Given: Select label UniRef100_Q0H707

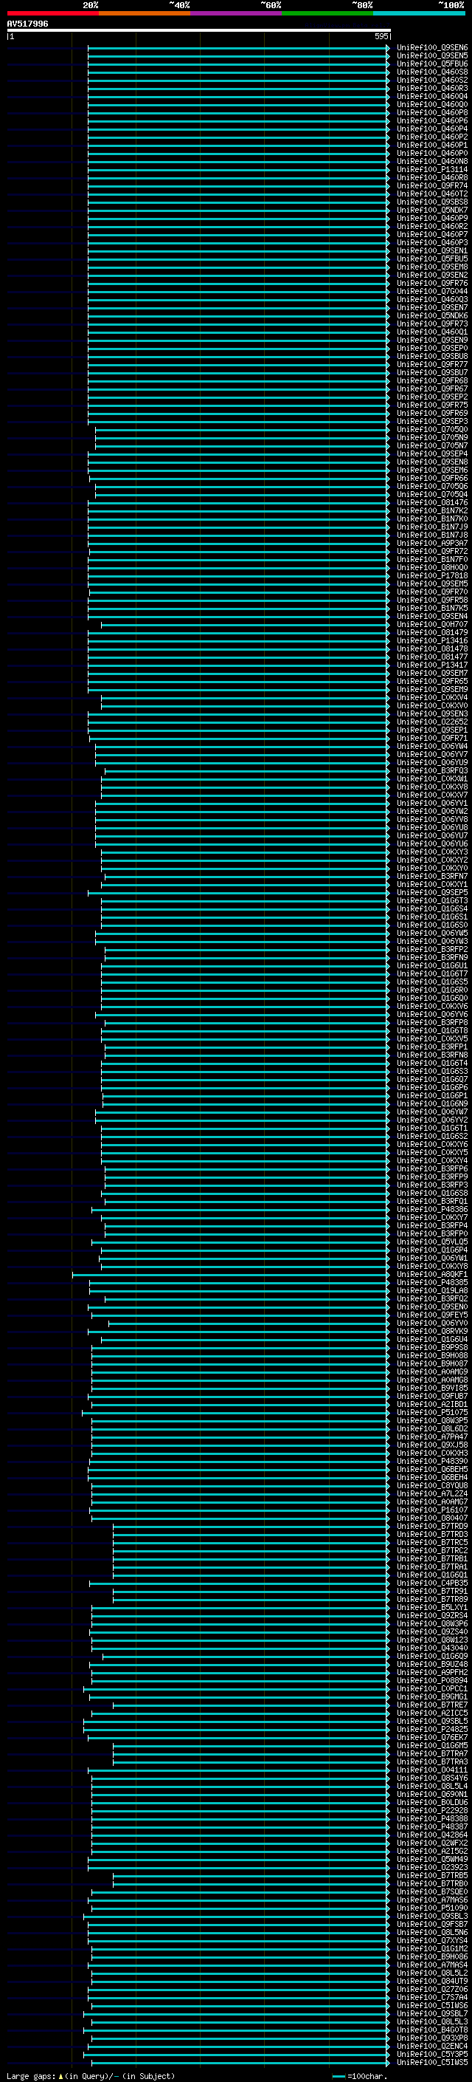Looking at the screenshot, I should pyautogui.click(x=432, y=625).
